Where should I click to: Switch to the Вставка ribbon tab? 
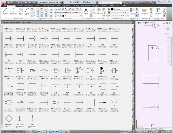[20, 5]
